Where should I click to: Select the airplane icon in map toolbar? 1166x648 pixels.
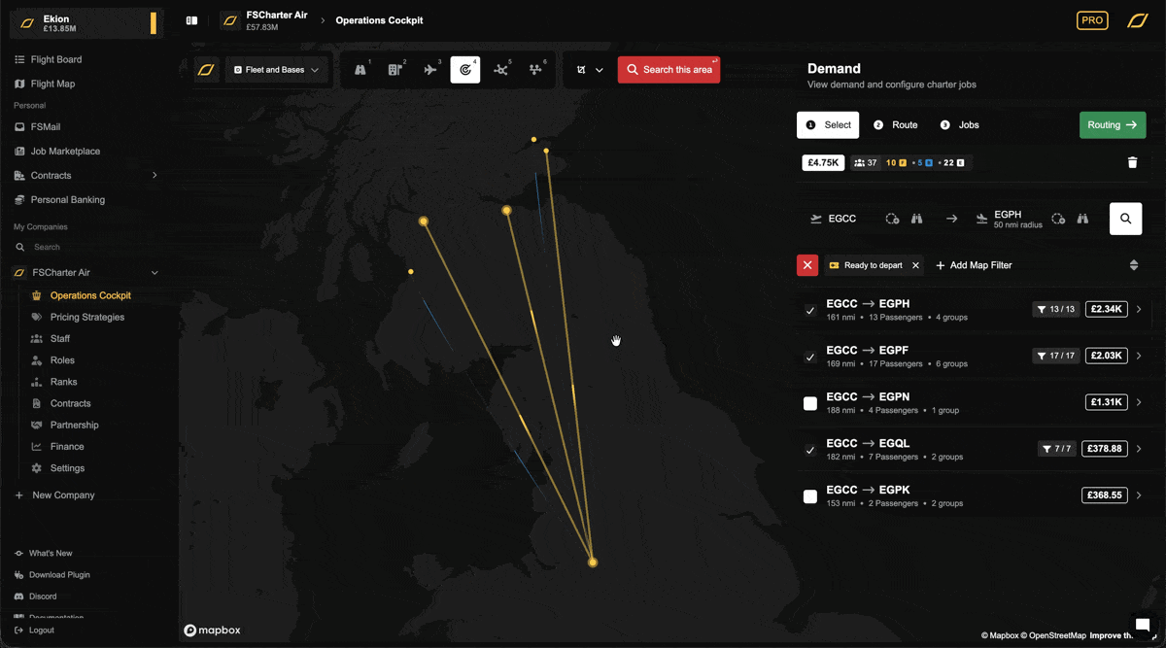430,70
